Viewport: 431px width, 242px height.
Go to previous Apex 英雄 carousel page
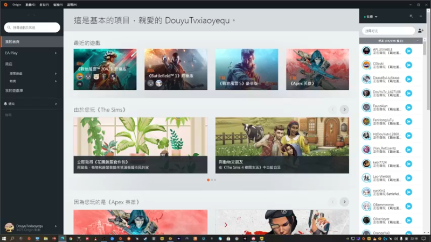point(332,202)
